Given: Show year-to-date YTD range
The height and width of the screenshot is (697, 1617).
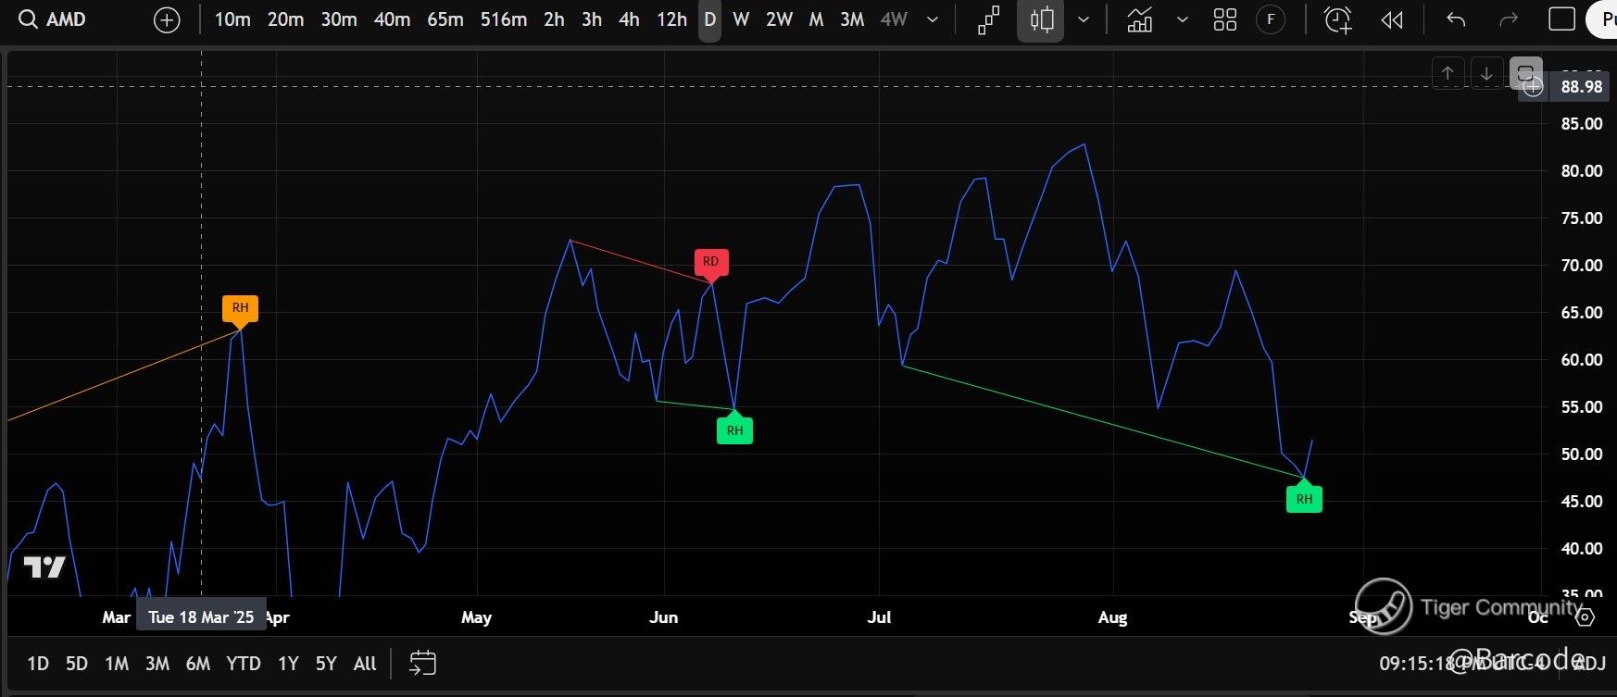Looking at the screenshot, I should pos(244,664).
